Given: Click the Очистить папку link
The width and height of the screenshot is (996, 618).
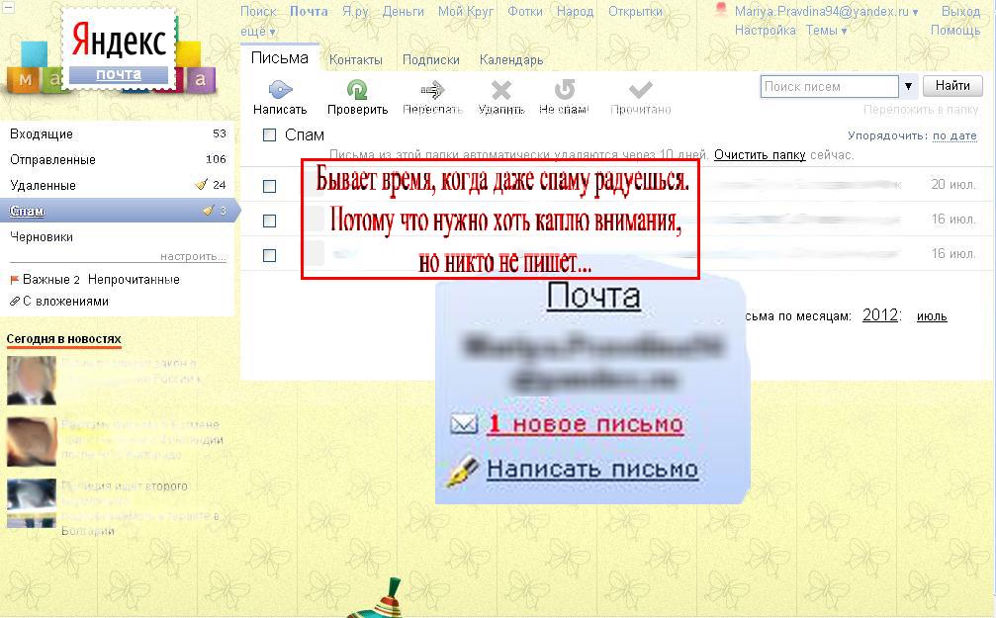Looking at the screenshot, I should [760, 154].
